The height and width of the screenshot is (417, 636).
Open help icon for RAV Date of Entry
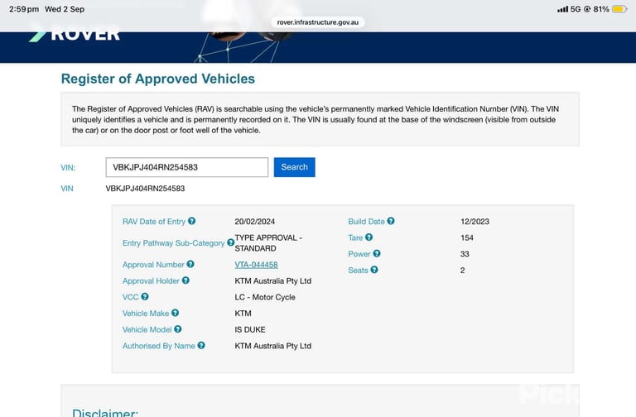point(191,221)
